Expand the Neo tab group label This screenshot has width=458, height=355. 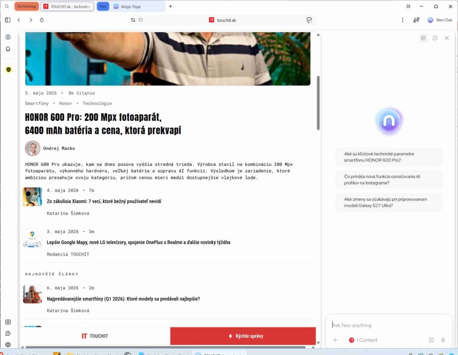tap(103, 6)
